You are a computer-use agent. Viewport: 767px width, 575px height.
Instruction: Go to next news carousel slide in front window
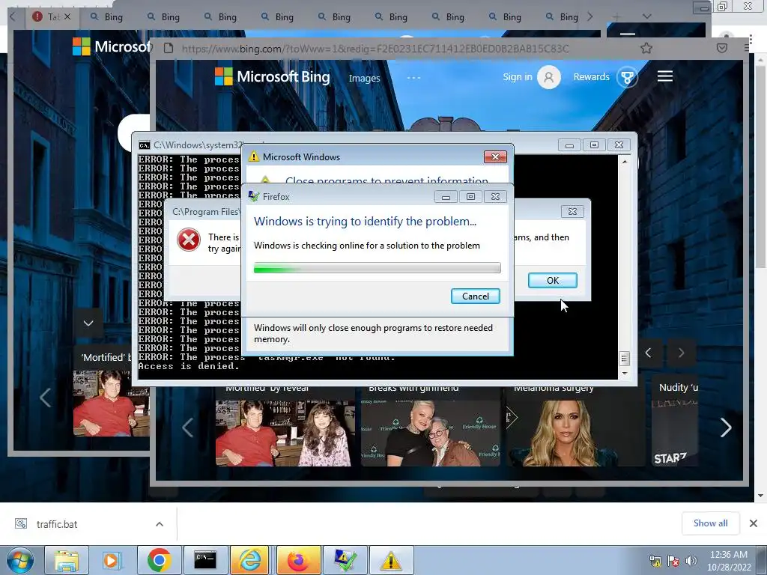(x=726, y=428)
